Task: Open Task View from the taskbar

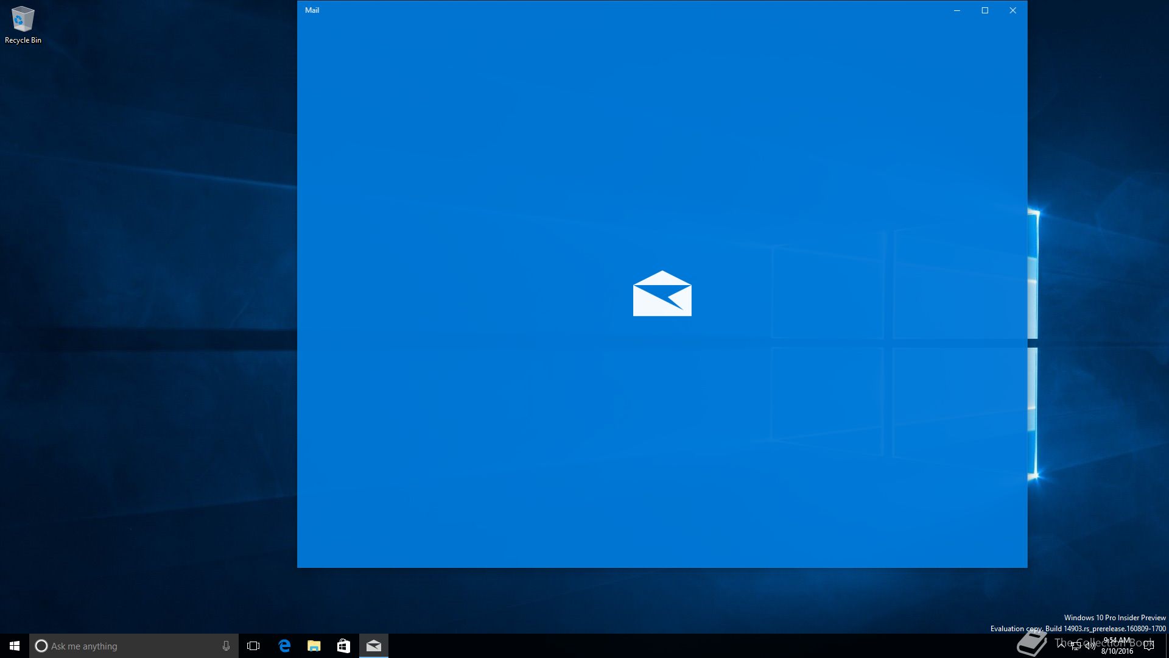Action: (253, 646)
